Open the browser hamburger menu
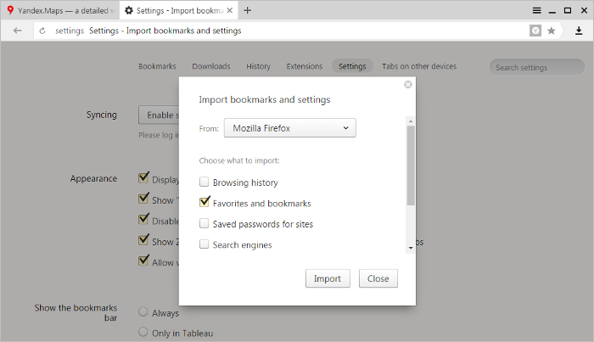This screenshot has height=342, width=594. 537,10
